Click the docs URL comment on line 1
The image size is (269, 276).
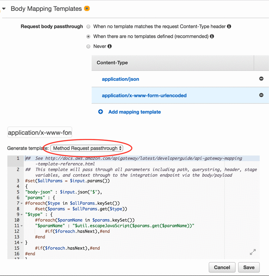tap(134, 161)
